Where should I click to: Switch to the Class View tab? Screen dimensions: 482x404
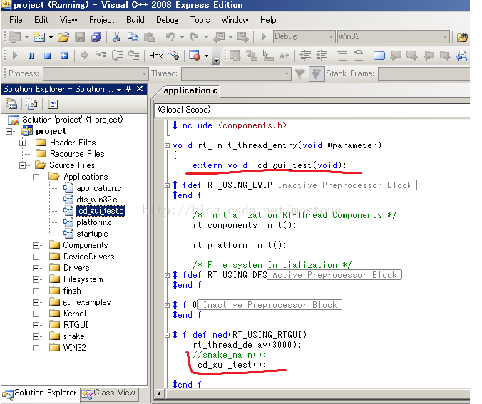(109, 393)
